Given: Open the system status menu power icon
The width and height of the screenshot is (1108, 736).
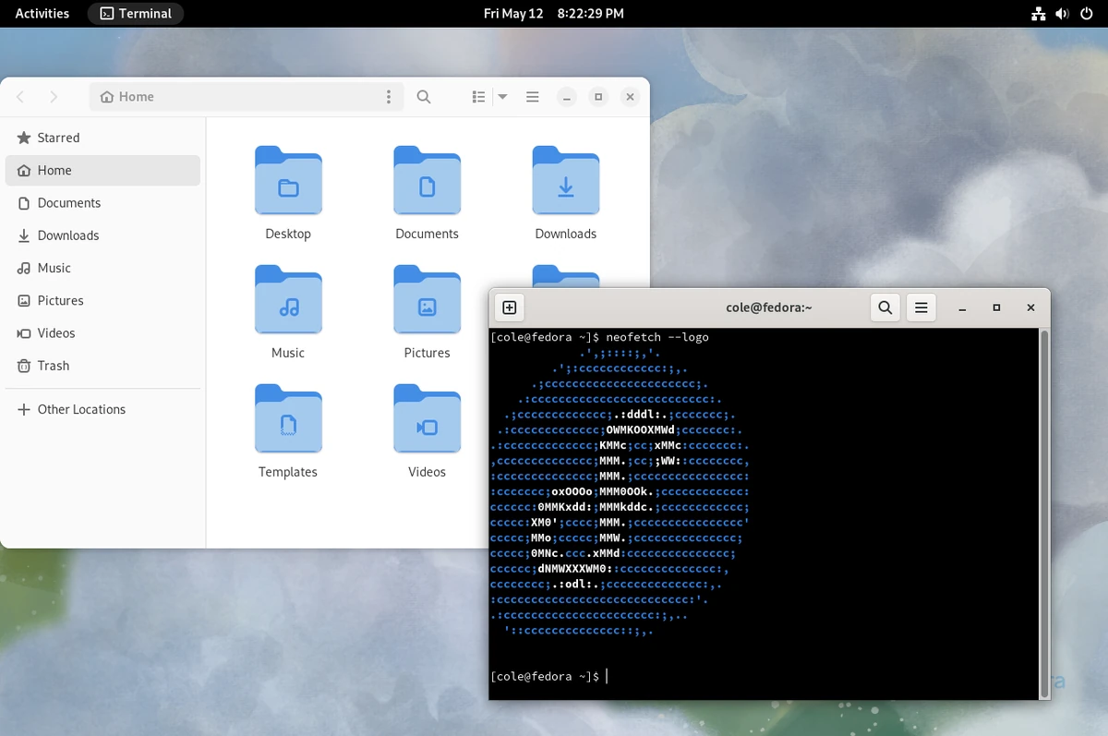Looking at the screenshot, I should (x=1086, y=13).
